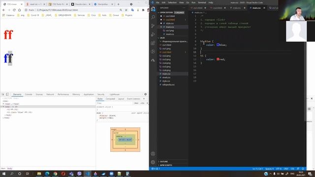
Task: Toggle the :hov element state panel
Action: (x=136, y=103)
